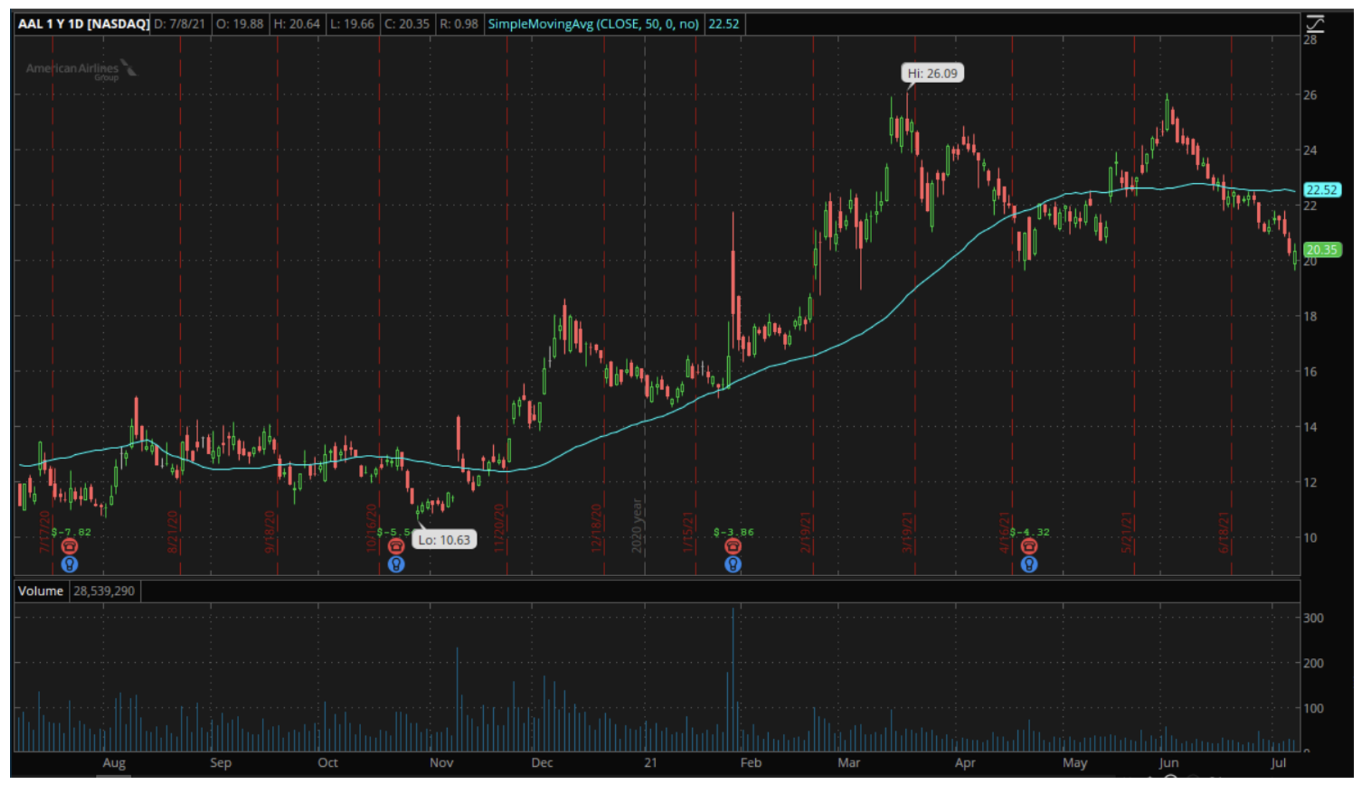The height and width of the screenshot is (792, 1371).
Task: Select the 1/15/21 expiration date marker
Action: point(688,532)
